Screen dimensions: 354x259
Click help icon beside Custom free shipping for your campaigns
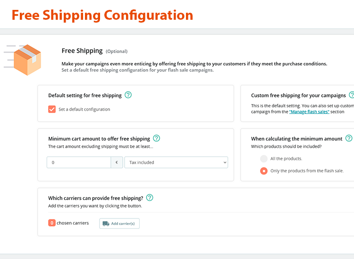[x=351, y=95]
